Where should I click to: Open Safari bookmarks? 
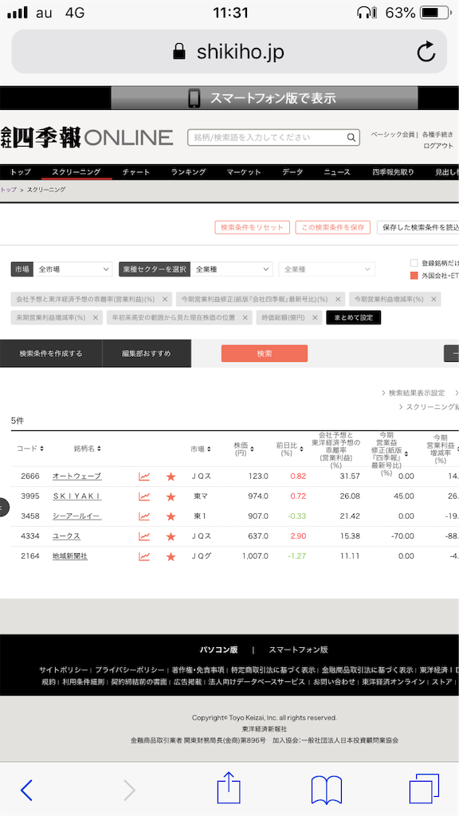[326, 790]
